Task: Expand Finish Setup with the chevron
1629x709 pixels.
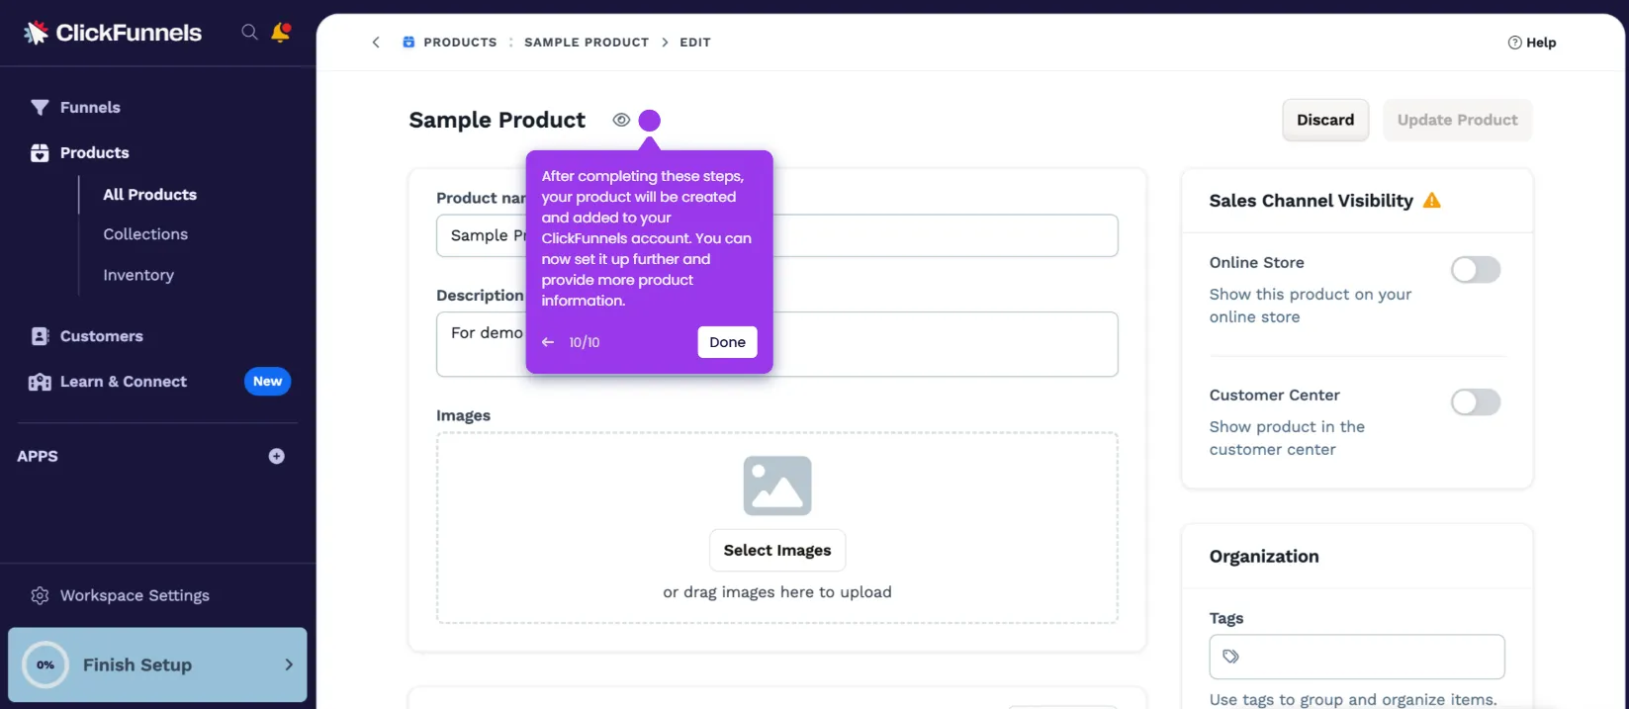Action: [x=289, y=665]
